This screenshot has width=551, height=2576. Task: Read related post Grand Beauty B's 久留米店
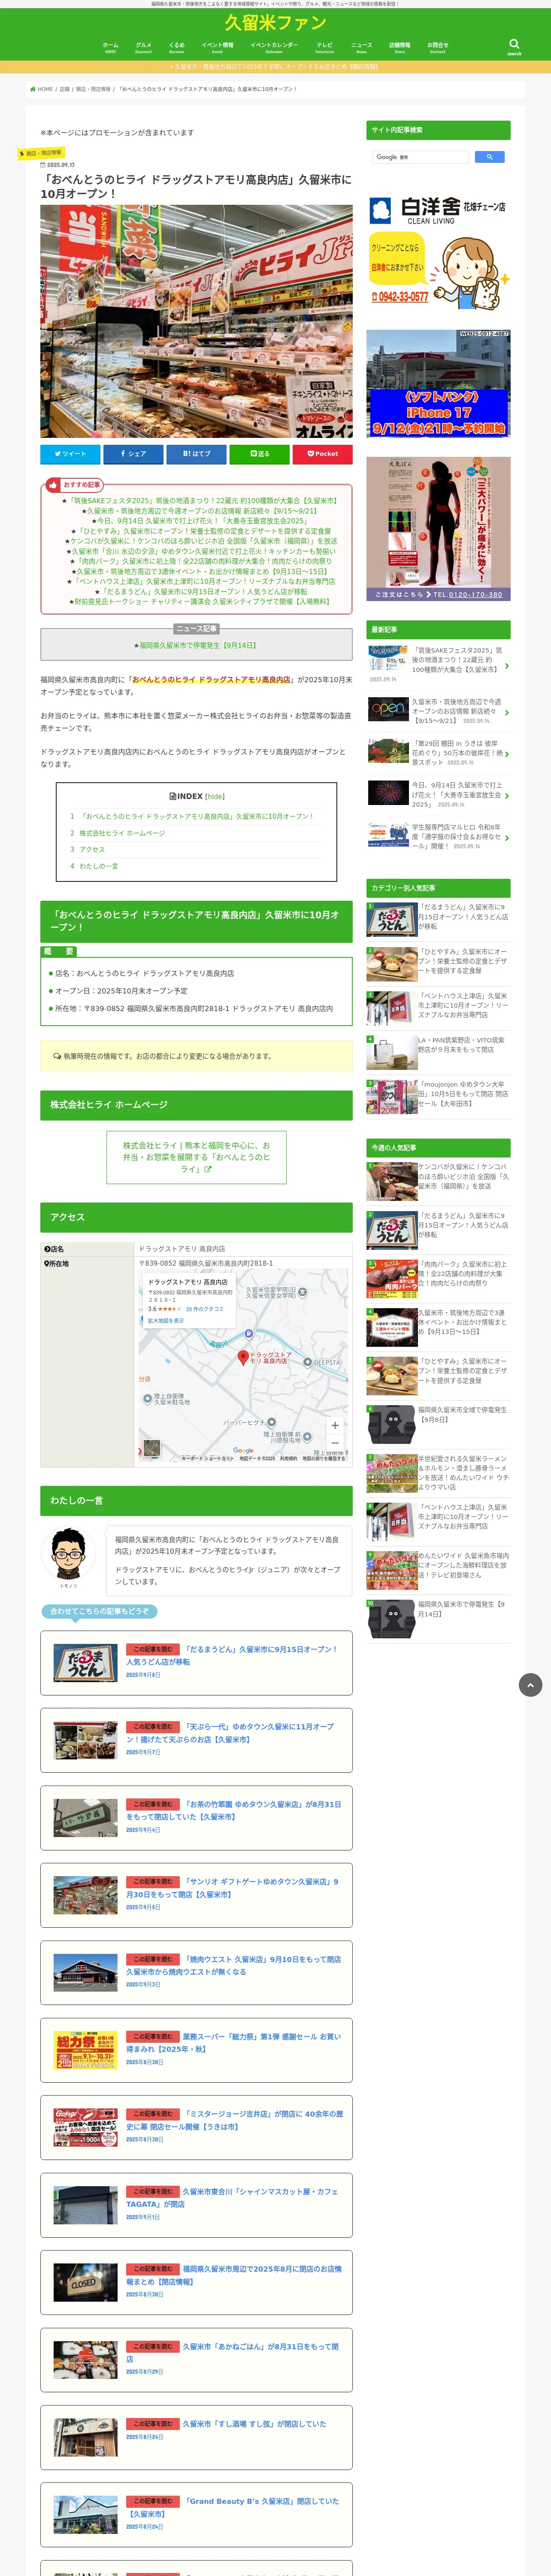pos(196,2514)
